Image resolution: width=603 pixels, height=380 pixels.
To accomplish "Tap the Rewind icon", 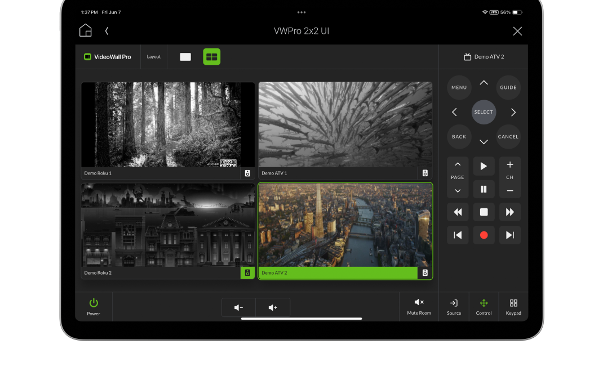I will [458, 212].
